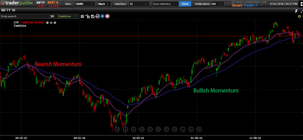303x140 pixels.
Task: Click the 04-01-16 date label on axis
Action: 80,138
